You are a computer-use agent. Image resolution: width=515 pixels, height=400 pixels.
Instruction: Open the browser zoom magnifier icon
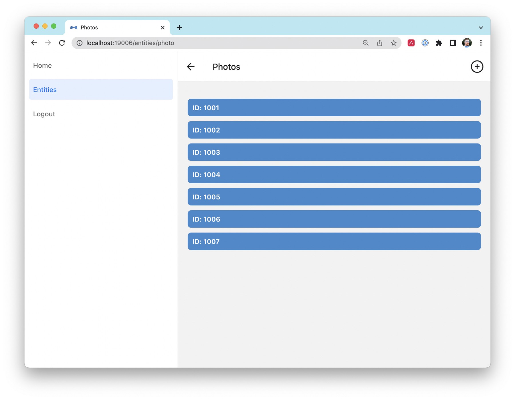(x=365, y=43)
